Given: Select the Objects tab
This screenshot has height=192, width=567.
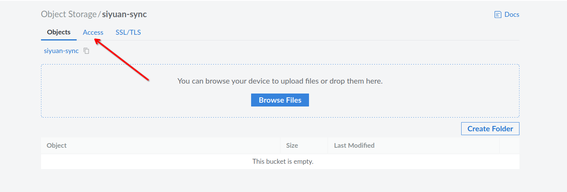Looking at the screenshot, I should tap(59, 32).
